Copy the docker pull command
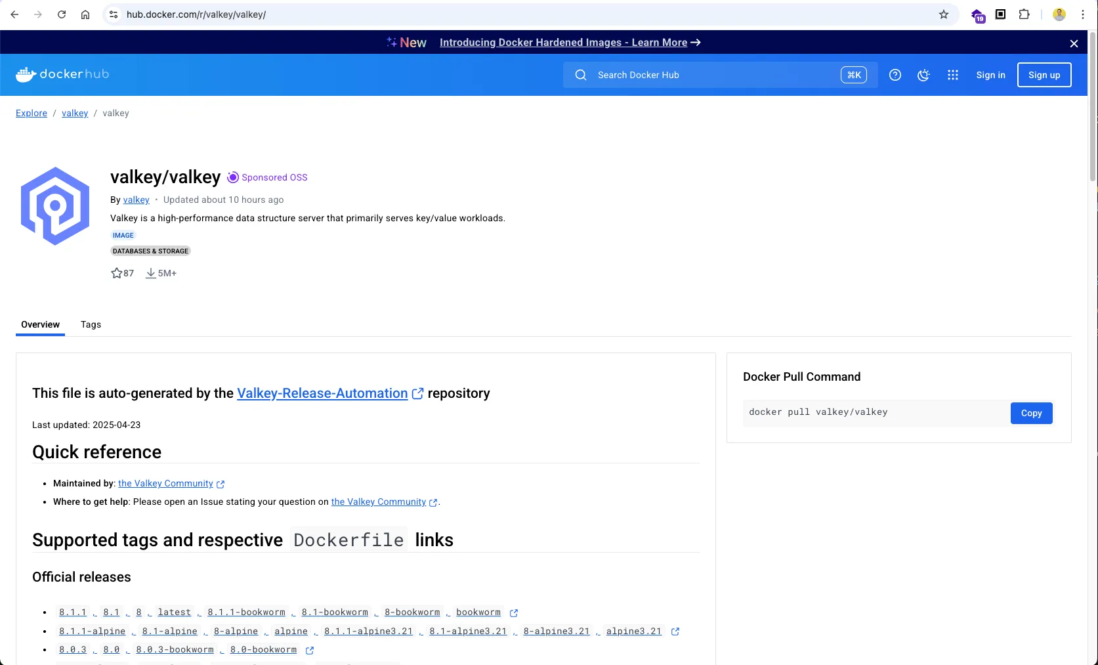Screen dimensions: 1098x665 (x=1031, y=413)
